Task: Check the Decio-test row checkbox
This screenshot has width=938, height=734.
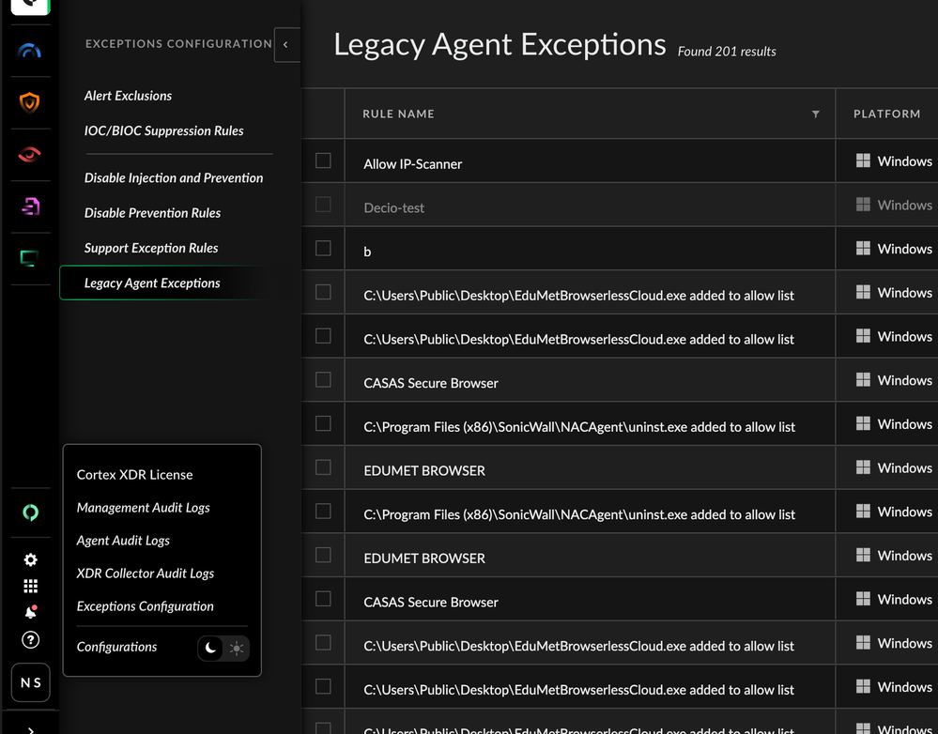Action: tap(323, 205)
